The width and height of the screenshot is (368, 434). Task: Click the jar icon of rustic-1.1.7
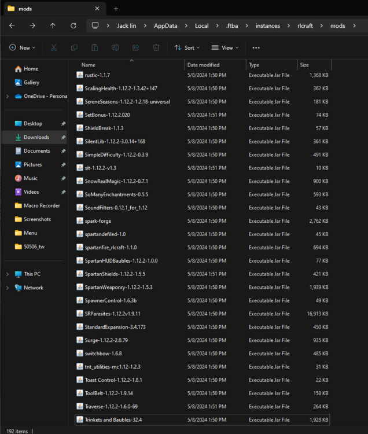(80, 75)
